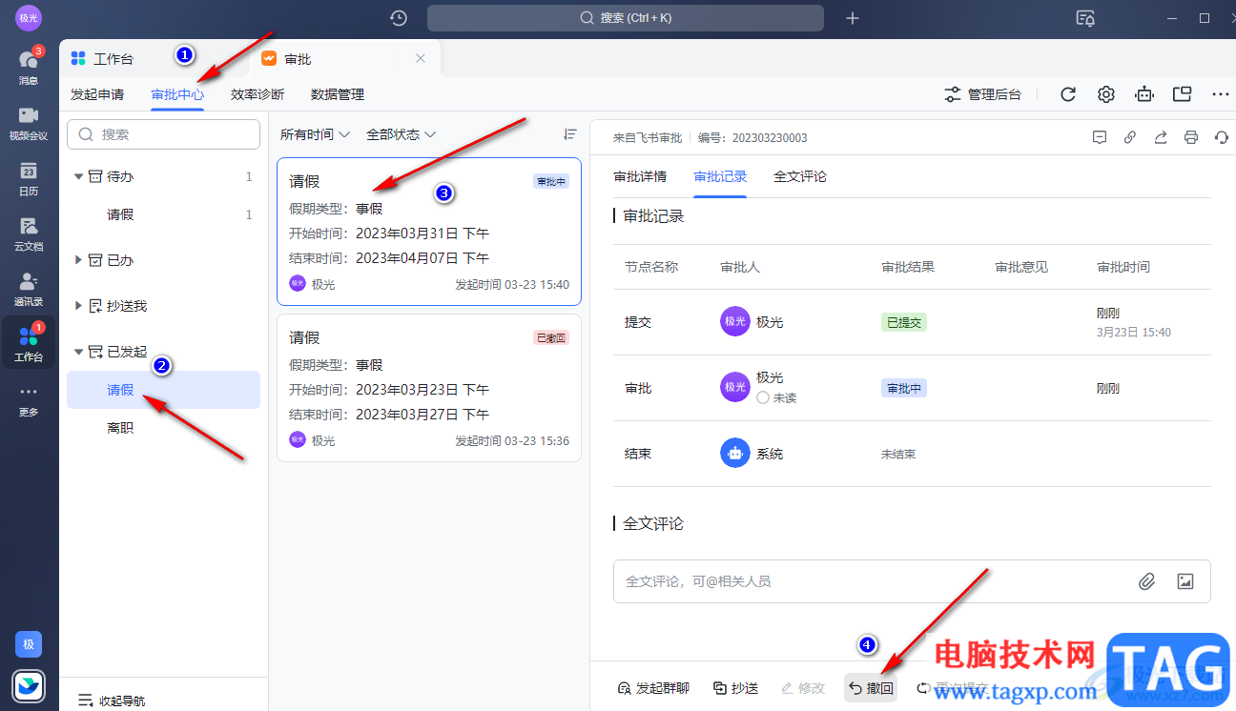Click the bottom-left app logo icon
1236x711 pixels.
coord(29,685)
